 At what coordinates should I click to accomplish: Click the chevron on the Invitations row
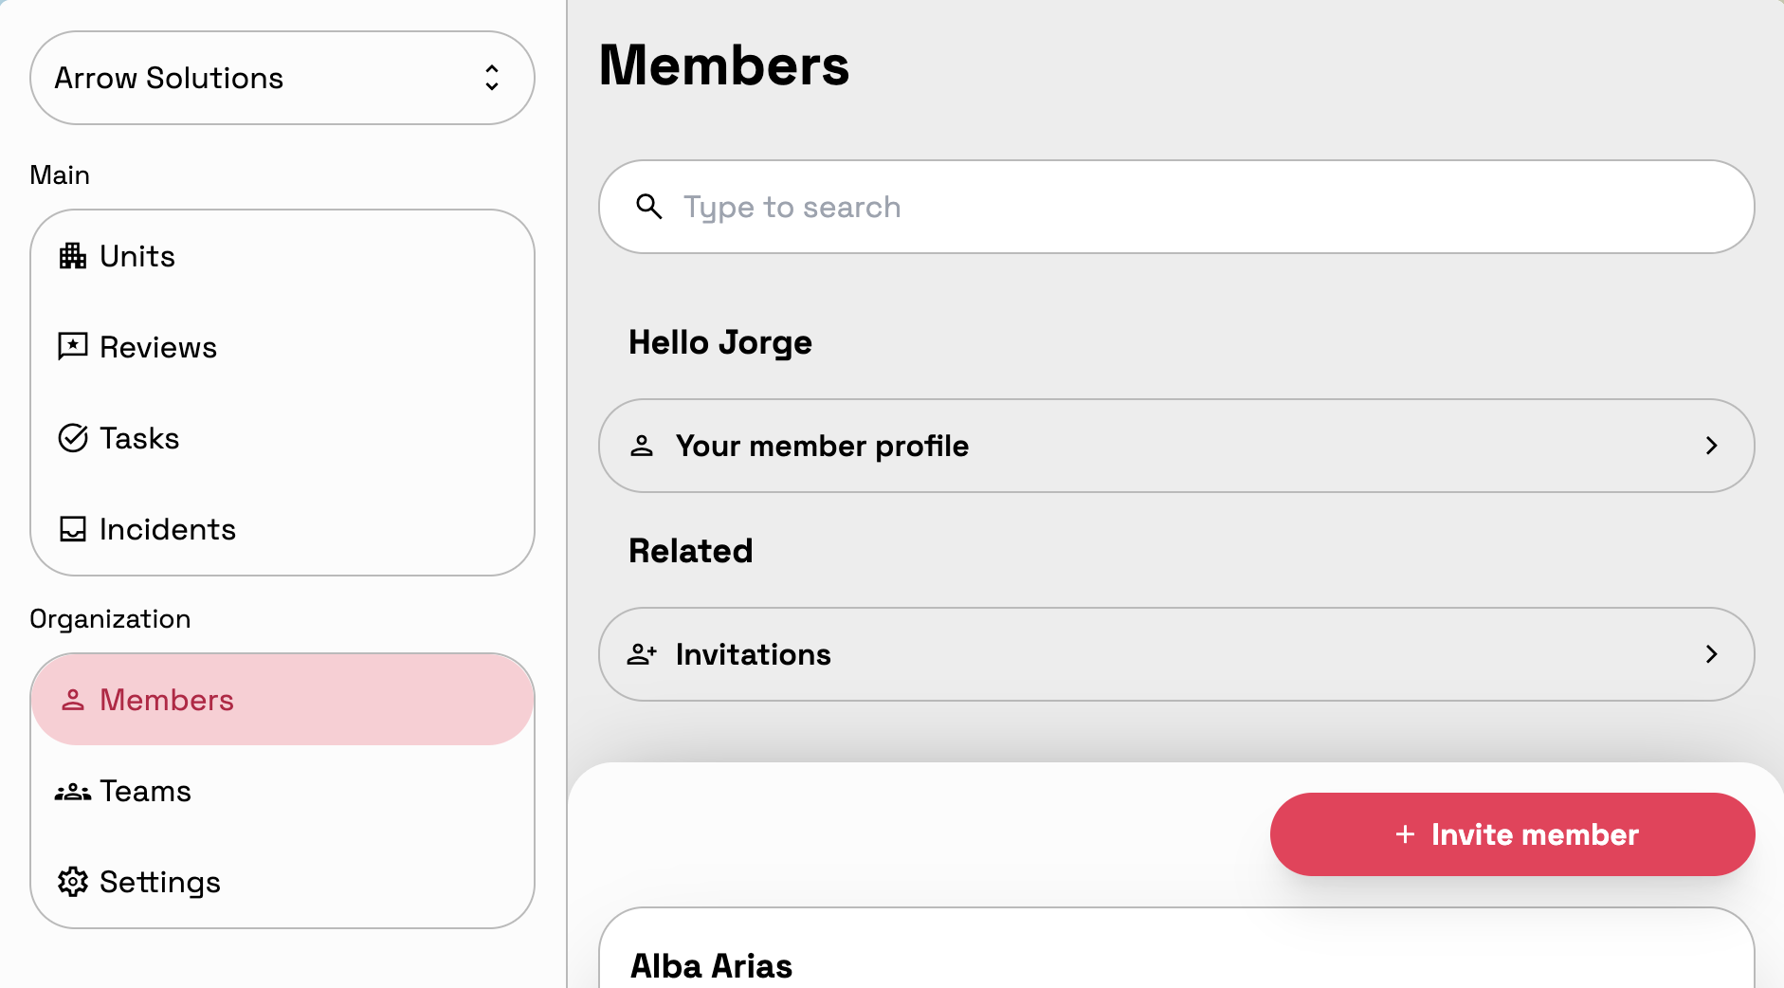1712,654
